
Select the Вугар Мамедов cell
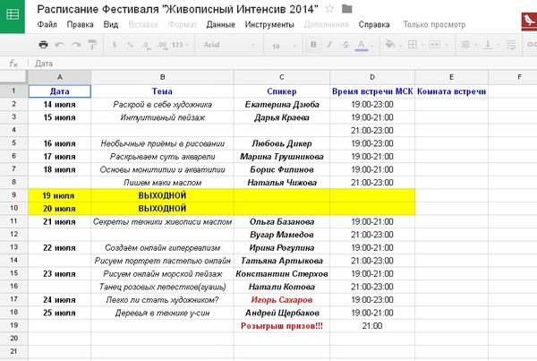click(282, 235)
